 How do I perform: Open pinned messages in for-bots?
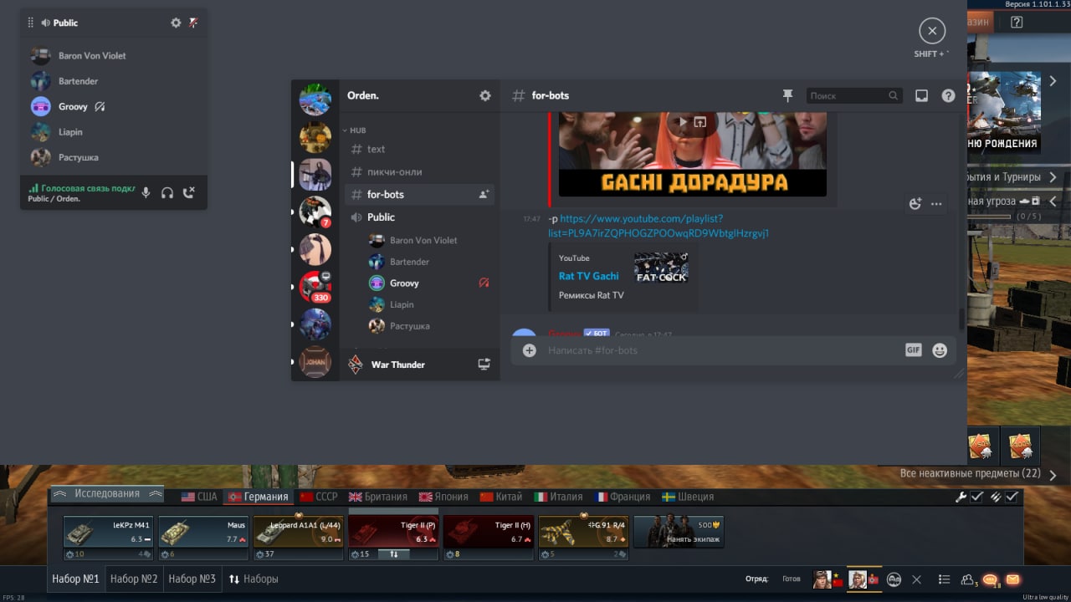click(x=787, y=95)
